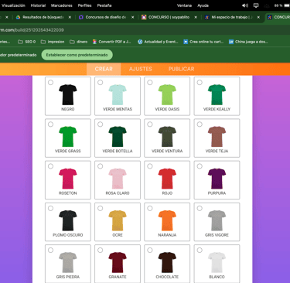Click the PLOMO OSCURO t-shirt image

[x=68, y=220]
